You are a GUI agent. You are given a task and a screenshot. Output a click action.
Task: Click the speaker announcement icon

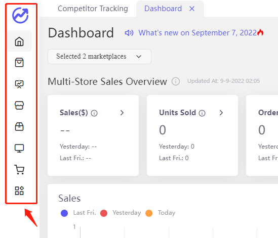point(129,33)
